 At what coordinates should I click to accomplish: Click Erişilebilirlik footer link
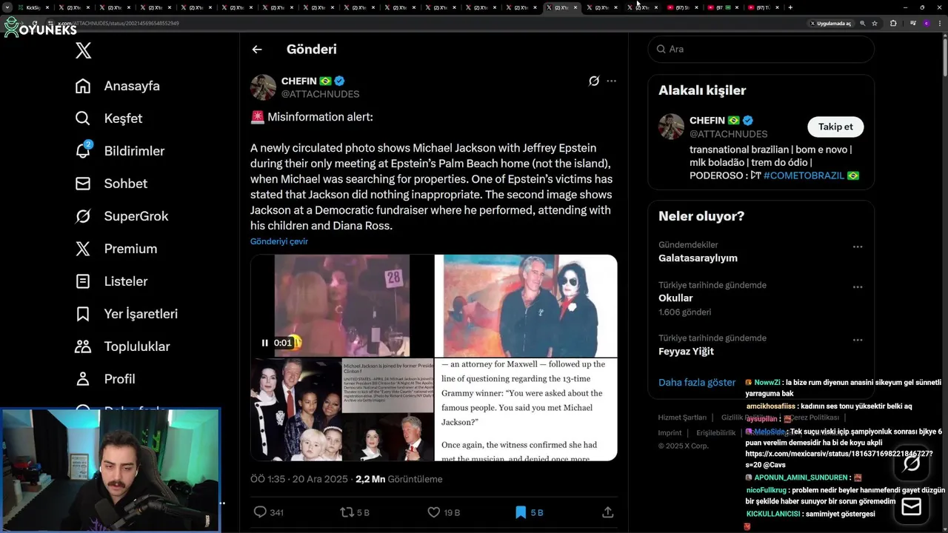pyautogui.click(x=716, y=433)
